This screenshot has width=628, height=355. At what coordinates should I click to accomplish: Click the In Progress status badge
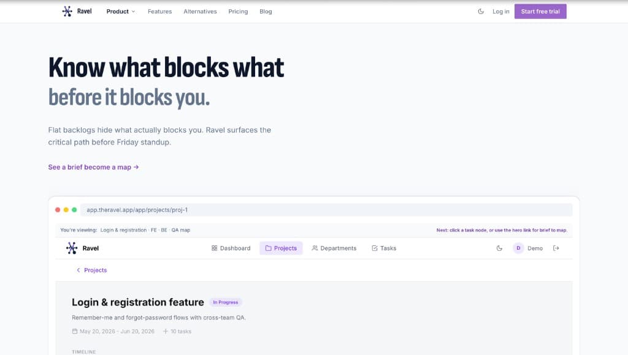[226, 302]
